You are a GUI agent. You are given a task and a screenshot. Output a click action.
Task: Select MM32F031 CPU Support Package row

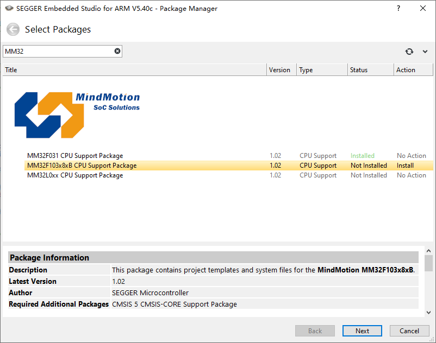(228, 156)
